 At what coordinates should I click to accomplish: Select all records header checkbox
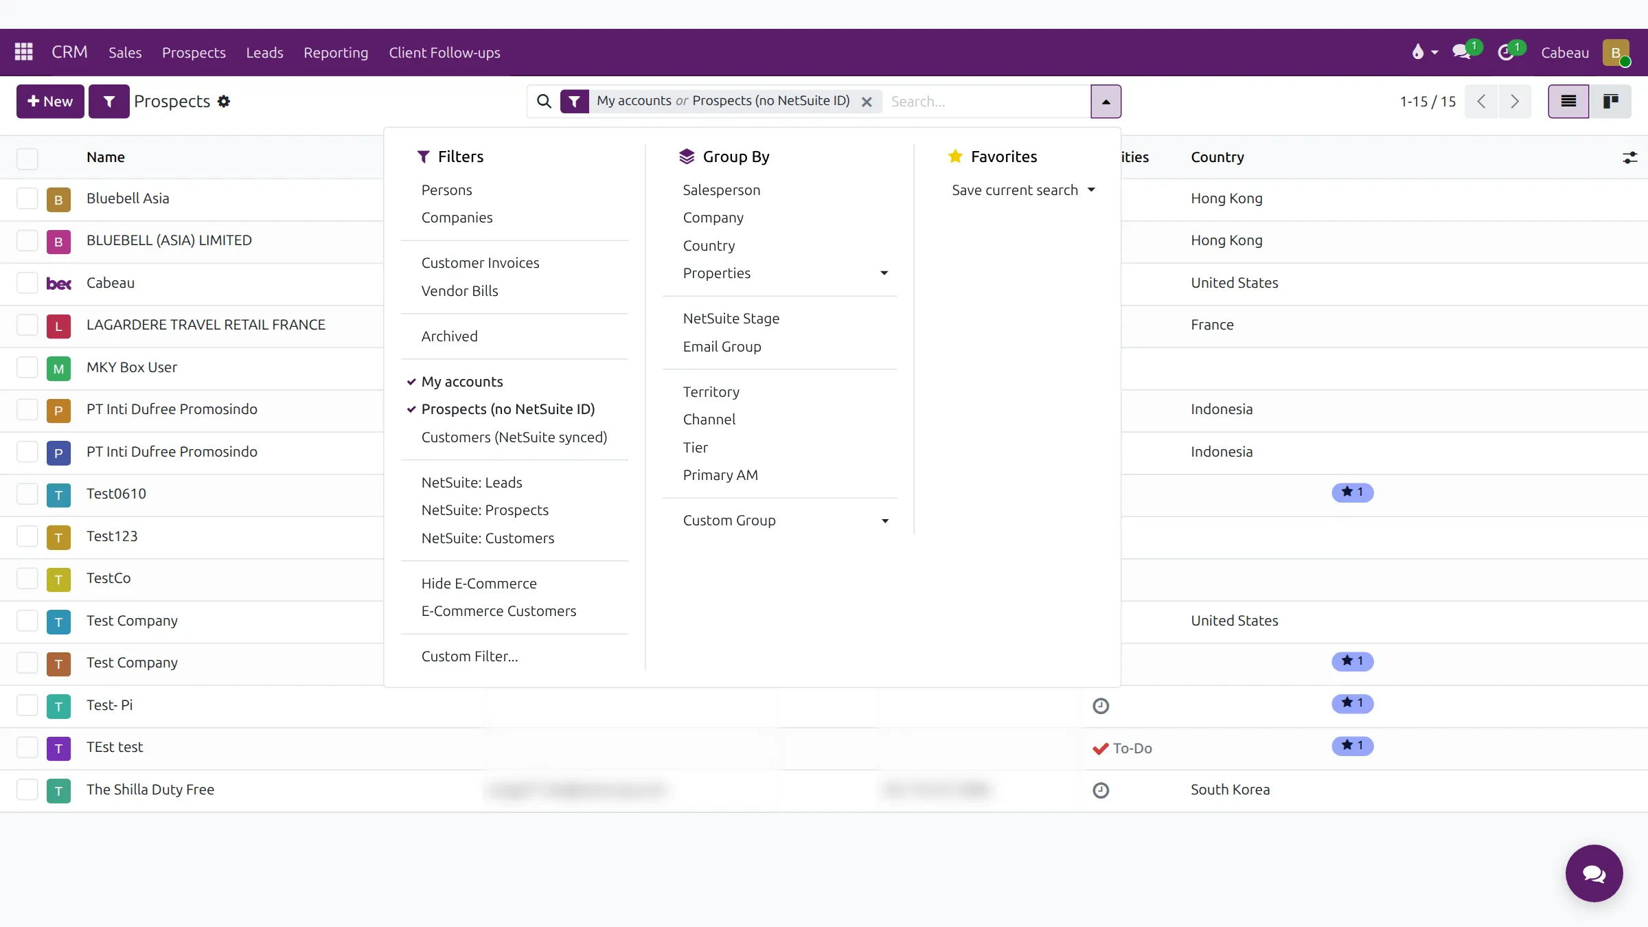[27, 158]
